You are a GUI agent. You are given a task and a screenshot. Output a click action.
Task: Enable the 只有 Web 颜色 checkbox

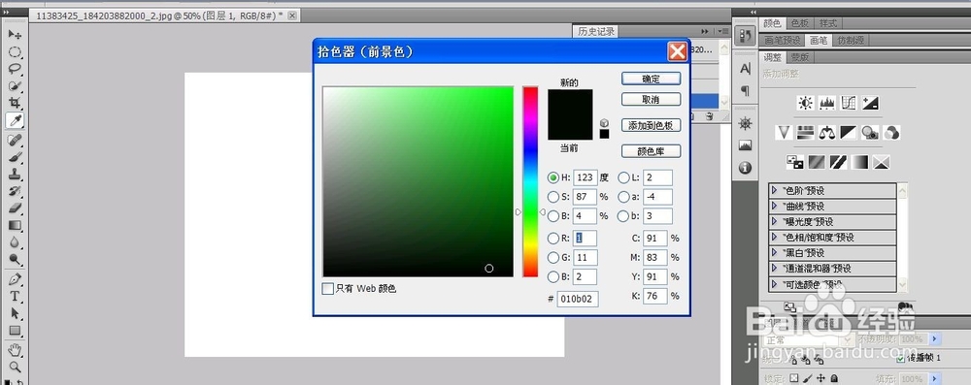click(327, 288)
